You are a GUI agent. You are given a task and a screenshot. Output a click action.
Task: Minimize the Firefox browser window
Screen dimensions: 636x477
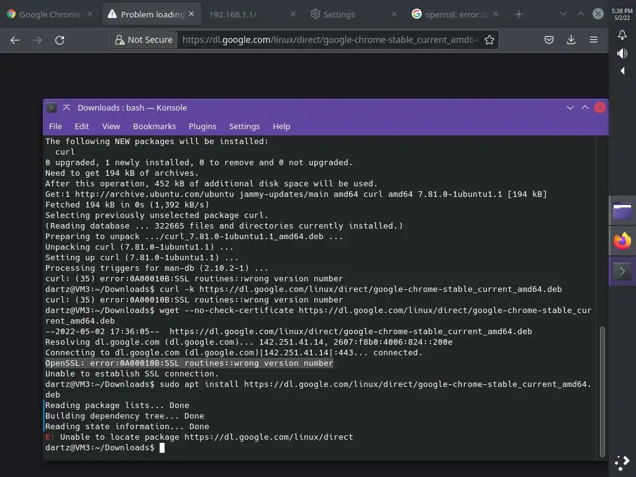(563, 14)
